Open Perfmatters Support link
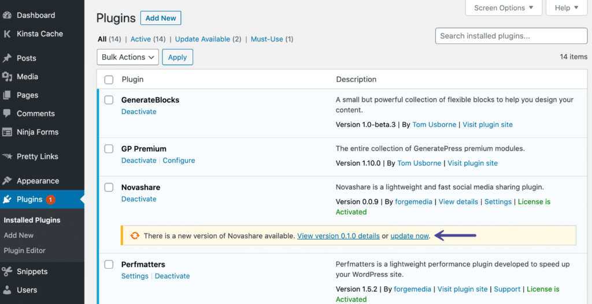 [507, 290]
